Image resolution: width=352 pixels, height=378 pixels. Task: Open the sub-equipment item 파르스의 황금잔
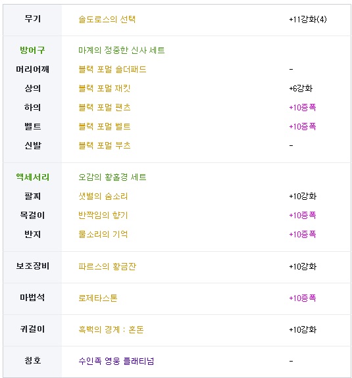(x=107, y=267)
